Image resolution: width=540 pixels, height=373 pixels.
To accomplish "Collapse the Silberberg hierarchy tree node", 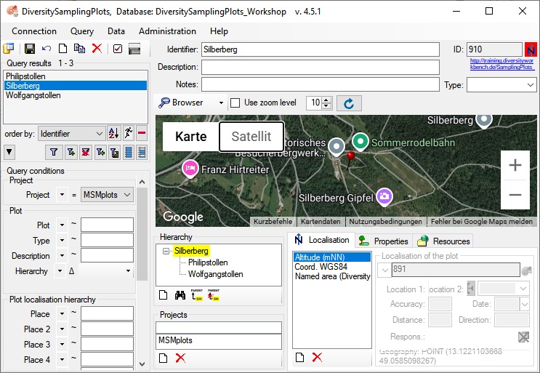I will pyautogui.click(x=166, y=251).
